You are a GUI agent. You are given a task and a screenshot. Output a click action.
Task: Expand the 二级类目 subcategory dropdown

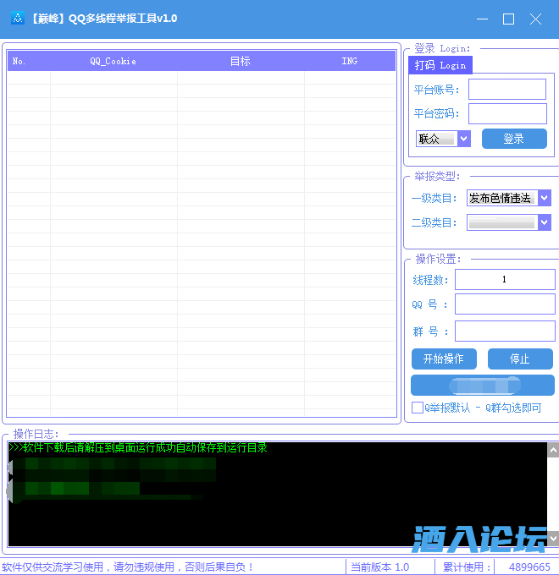544,222
